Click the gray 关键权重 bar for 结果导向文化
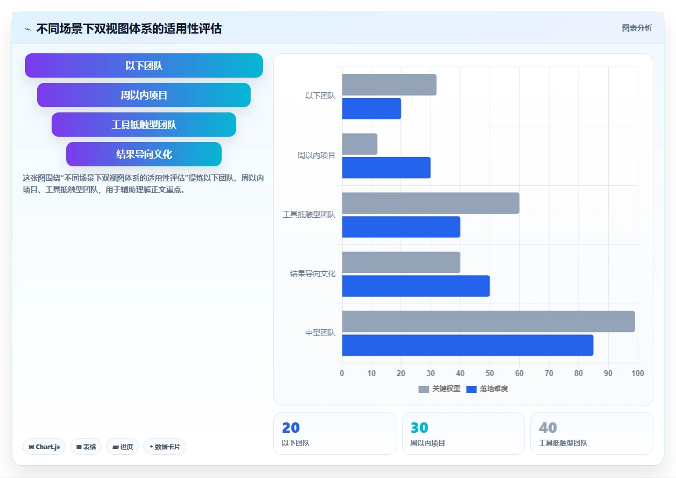The width and height of the screenshot is (676, 478). click(x=401, y=262)
